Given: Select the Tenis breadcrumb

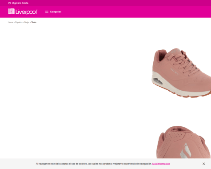Looking at the screenshot, I should [x=34, y=22].
